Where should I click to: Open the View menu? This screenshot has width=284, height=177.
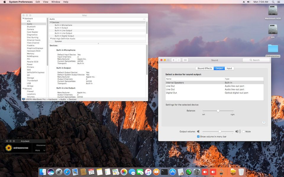click(46, 2)
